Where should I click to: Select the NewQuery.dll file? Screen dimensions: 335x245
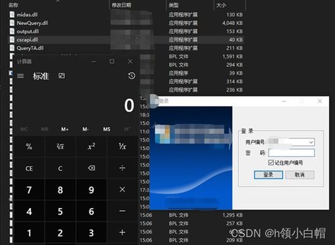[32, 23]
